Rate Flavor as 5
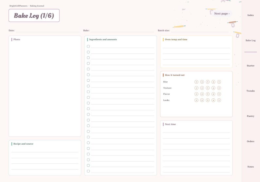 point(219,94)
